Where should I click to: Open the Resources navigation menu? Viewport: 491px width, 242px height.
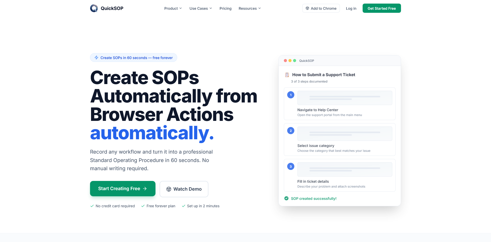tap(250, 8)
